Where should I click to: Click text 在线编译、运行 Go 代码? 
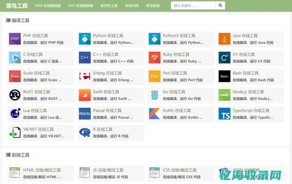click(x=182, y=99)
